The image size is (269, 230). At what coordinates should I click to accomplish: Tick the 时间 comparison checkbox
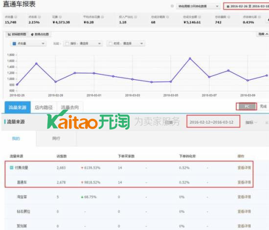click(x=111, y=44)
